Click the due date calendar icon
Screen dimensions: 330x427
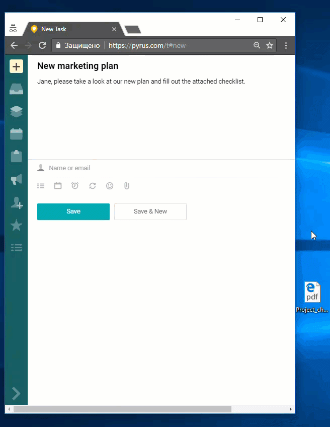point(58,186)
